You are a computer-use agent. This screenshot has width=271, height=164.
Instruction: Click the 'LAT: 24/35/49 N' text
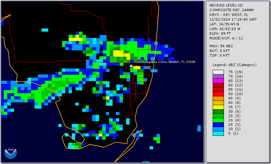[x=224, y=24]
